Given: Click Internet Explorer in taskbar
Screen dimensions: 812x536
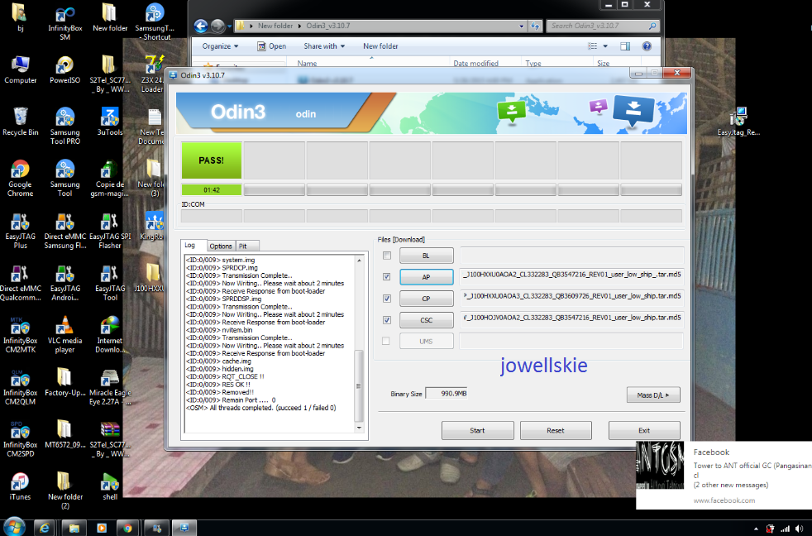Looking at the screenshot, I should click(x=45, y=528).
